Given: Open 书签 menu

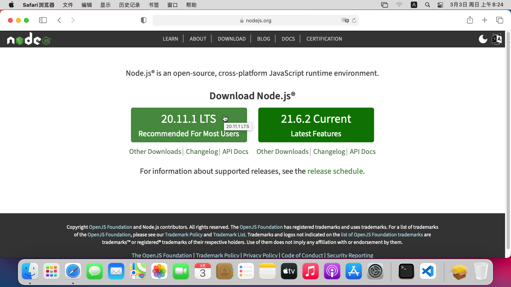Looking at the screenshot, I should (x=154, y=5).
